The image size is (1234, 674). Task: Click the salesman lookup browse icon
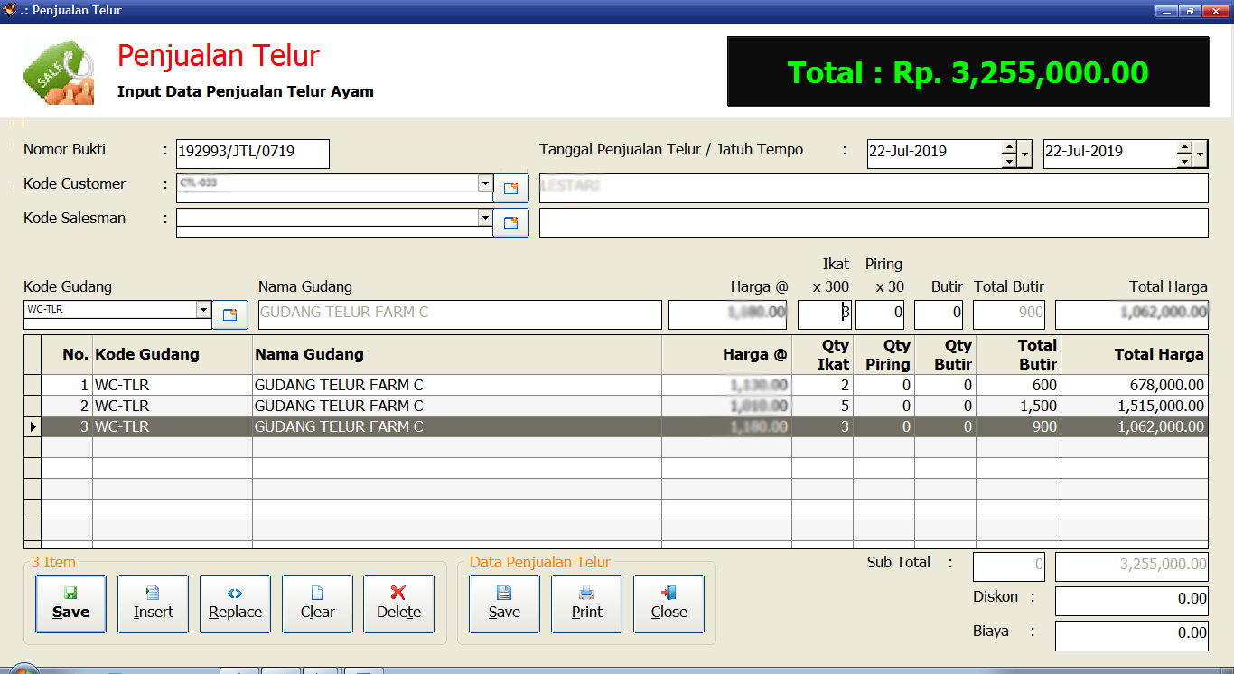[x=510, y=222]
